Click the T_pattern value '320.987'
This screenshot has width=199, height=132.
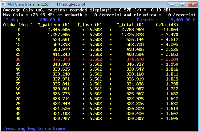(61, 119)
